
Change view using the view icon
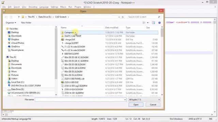pos(144,23)
